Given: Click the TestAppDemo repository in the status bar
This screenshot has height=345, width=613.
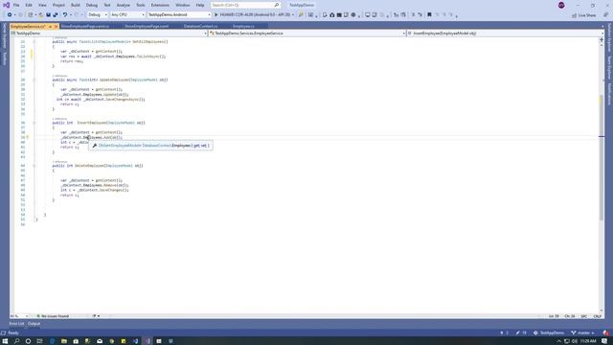Looking at the screenshot, I should point(549,333).
